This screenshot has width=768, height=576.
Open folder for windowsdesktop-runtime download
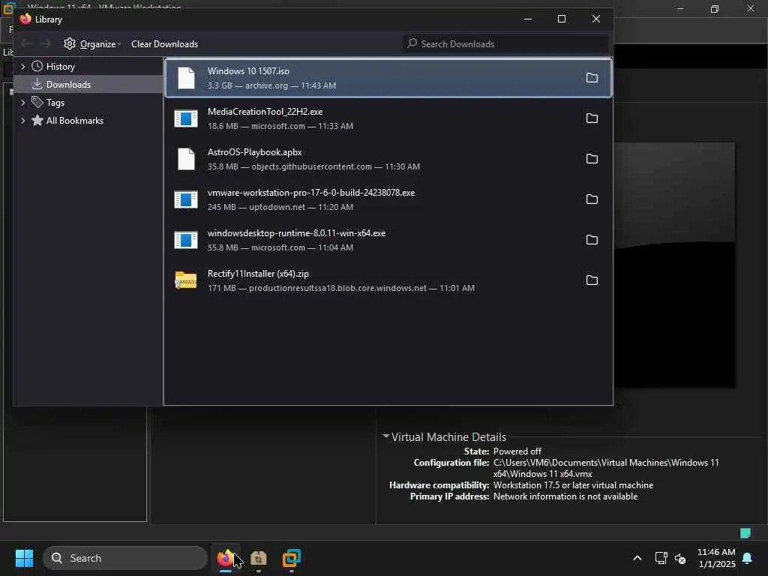[592, 240]
